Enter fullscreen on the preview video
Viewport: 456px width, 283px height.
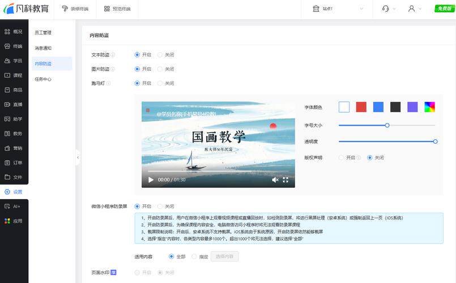[285, 180]
